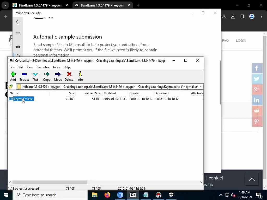Launch Firefox from the taskbar
Screen dimensions: 267x200
click(x=107, y=195)
